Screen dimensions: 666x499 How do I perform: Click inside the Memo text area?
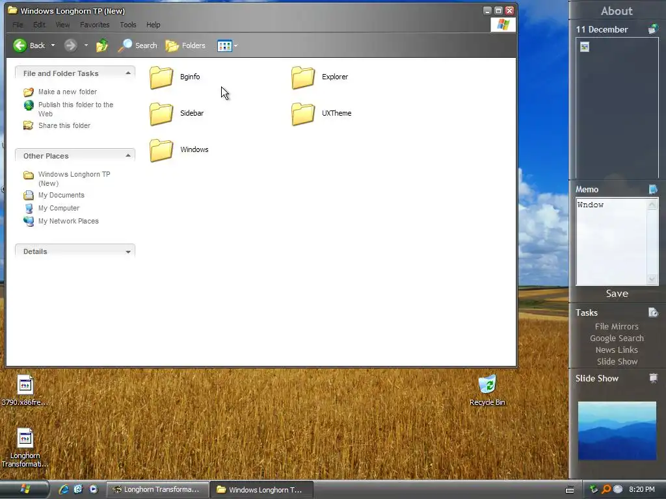(611, 242)
